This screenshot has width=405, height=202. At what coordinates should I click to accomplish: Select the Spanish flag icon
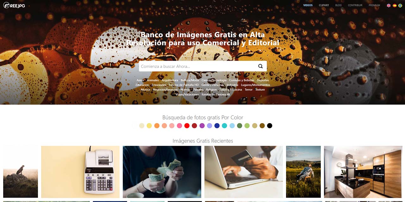click(x=395, y=5)
